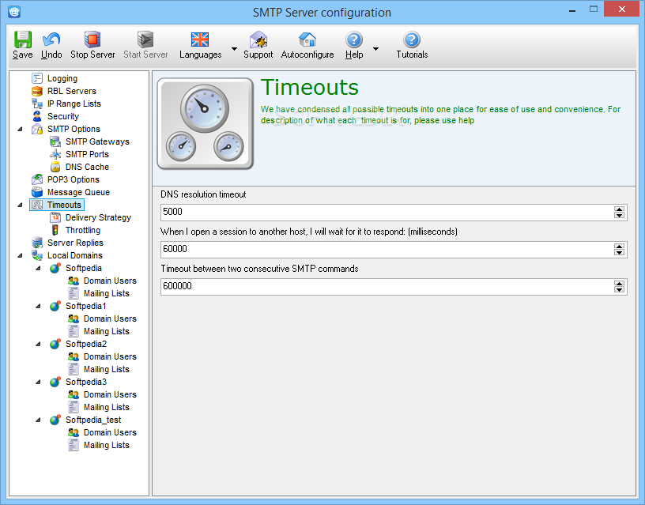645x505 pixels.
Task: Open the Languages dropdown arrow
Action: coord(234,48)
